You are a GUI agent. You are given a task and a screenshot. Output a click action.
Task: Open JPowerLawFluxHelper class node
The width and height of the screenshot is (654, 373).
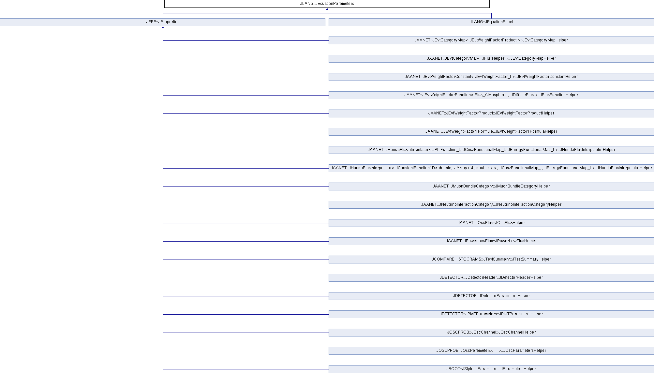pos(491,241)
